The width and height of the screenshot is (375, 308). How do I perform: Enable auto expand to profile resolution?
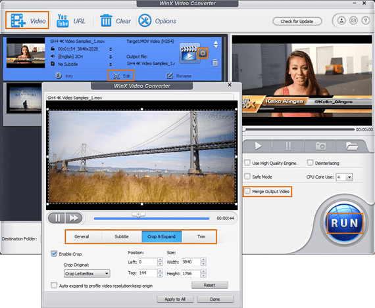[x=54, y=285]
